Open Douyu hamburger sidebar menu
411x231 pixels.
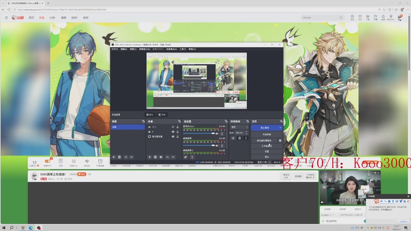[x=6, y=17]
